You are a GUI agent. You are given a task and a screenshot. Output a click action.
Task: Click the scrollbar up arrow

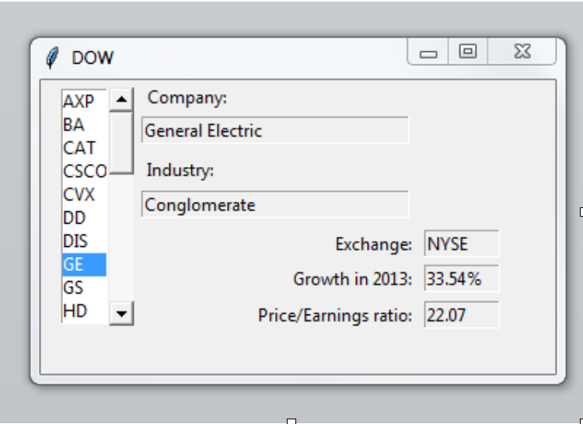coord(121,99)
